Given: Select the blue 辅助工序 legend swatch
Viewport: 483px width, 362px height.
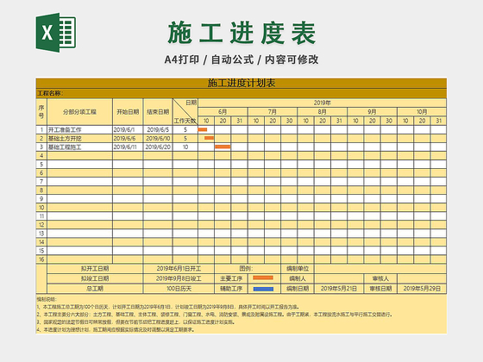Looking at the screenshot, I should pos(263,289).
